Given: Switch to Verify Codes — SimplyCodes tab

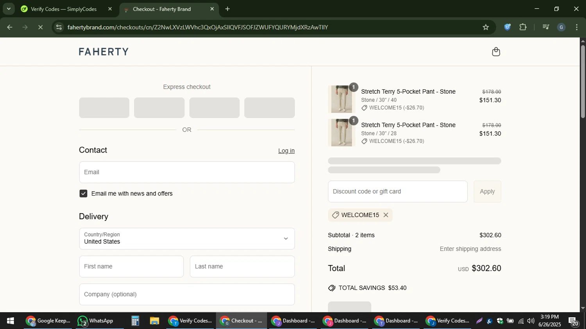Looking at the screenshot, I should point(64,9).
